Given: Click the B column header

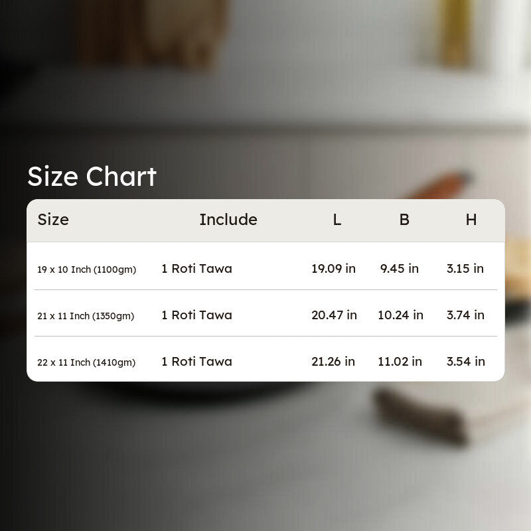Looking at the screenshot, I should pos(404,220).
